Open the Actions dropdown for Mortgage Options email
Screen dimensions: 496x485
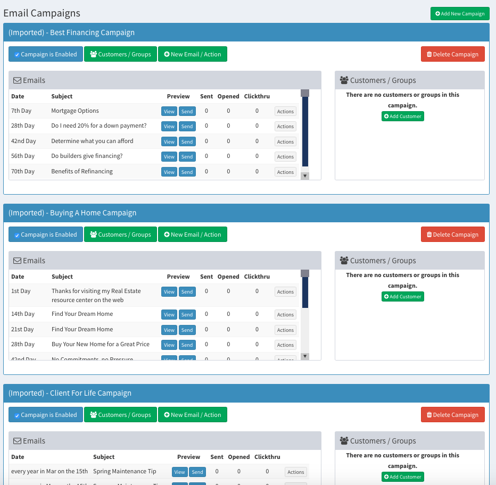coord(285,111)
